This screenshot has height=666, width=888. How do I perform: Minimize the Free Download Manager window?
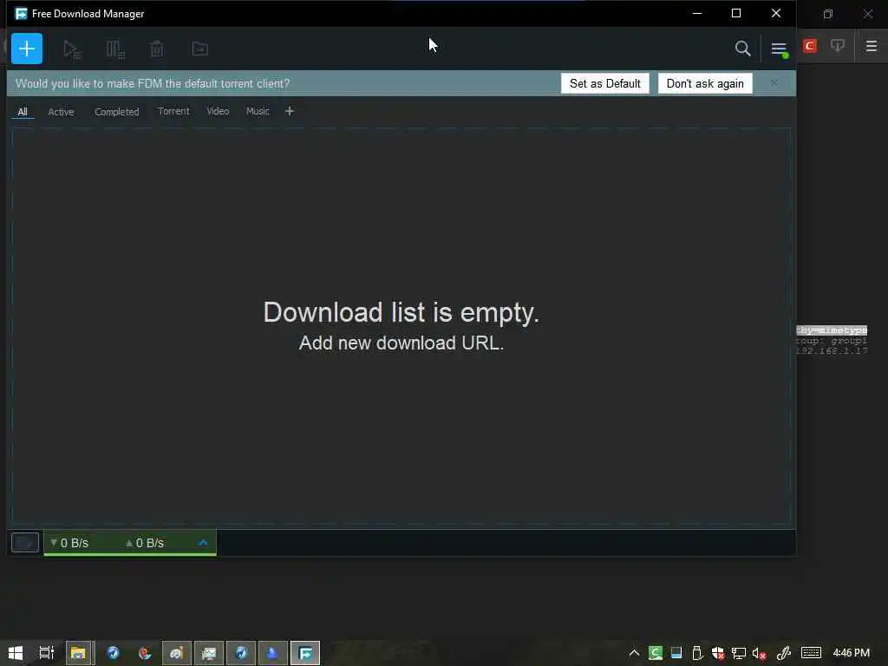tap(697, 13)
